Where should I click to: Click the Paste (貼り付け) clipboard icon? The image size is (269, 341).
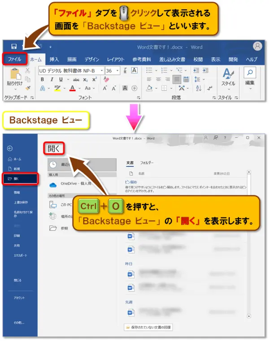(15, 74)
